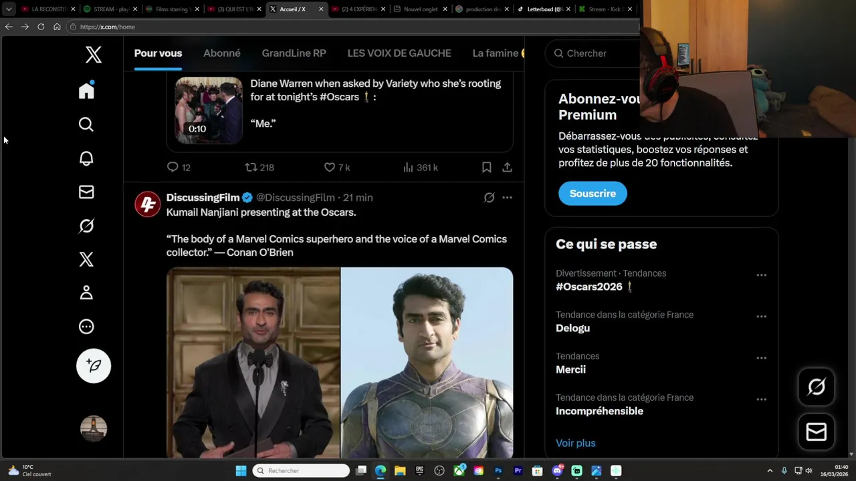Screen dimensions: 856x481
Task: Switch to the Pour vous tab
Action: click(158, 53)
